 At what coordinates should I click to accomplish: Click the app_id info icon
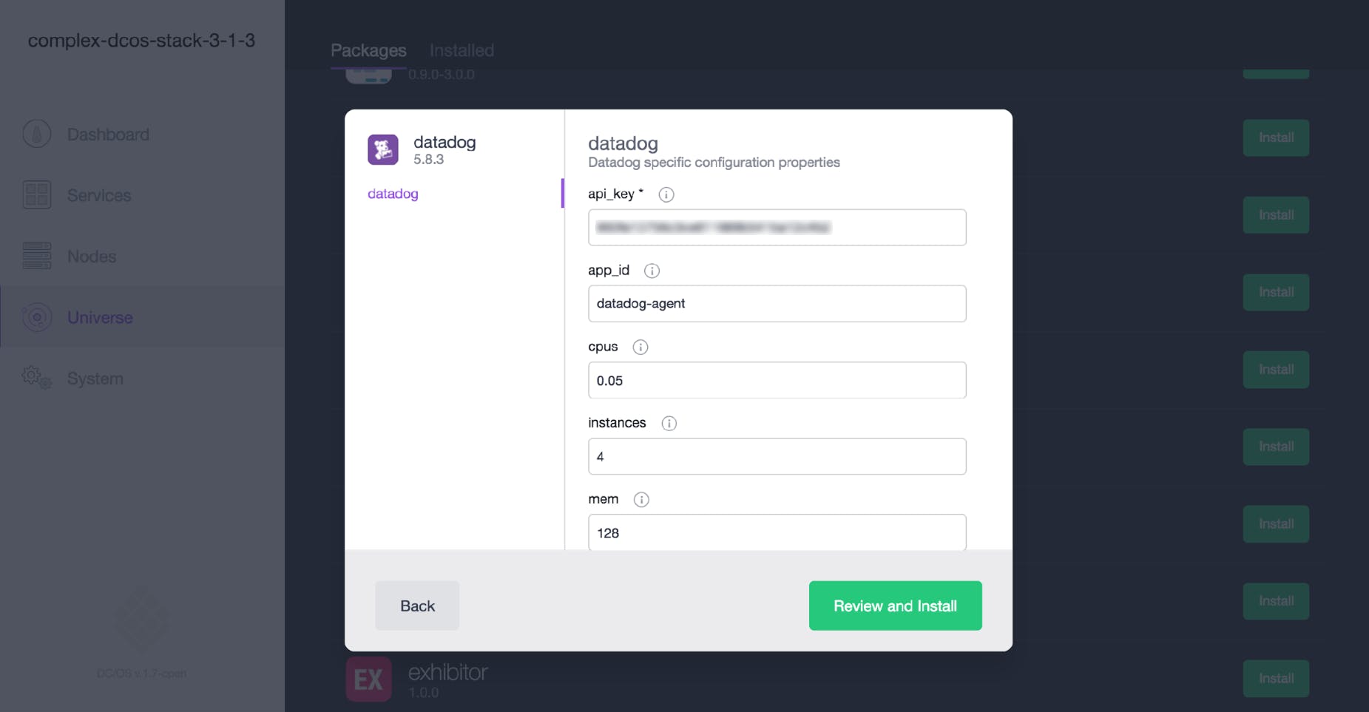tap(652, 271)
